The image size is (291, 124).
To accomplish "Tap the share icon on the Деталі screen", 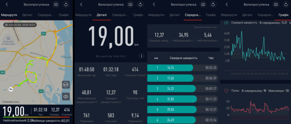I will click(140, 4).
